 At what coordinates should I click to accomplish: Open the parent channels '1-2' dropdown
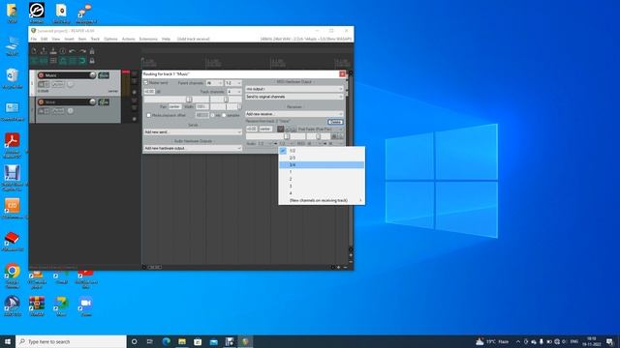click(x=232, y=83)
